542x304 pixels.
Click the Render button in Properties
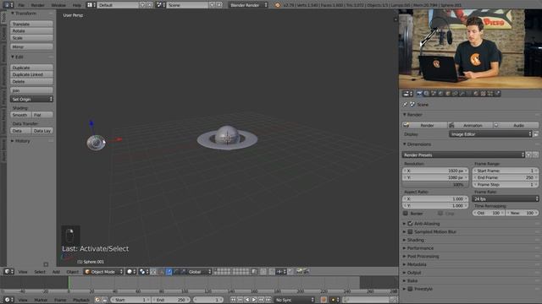click(424, 125)
